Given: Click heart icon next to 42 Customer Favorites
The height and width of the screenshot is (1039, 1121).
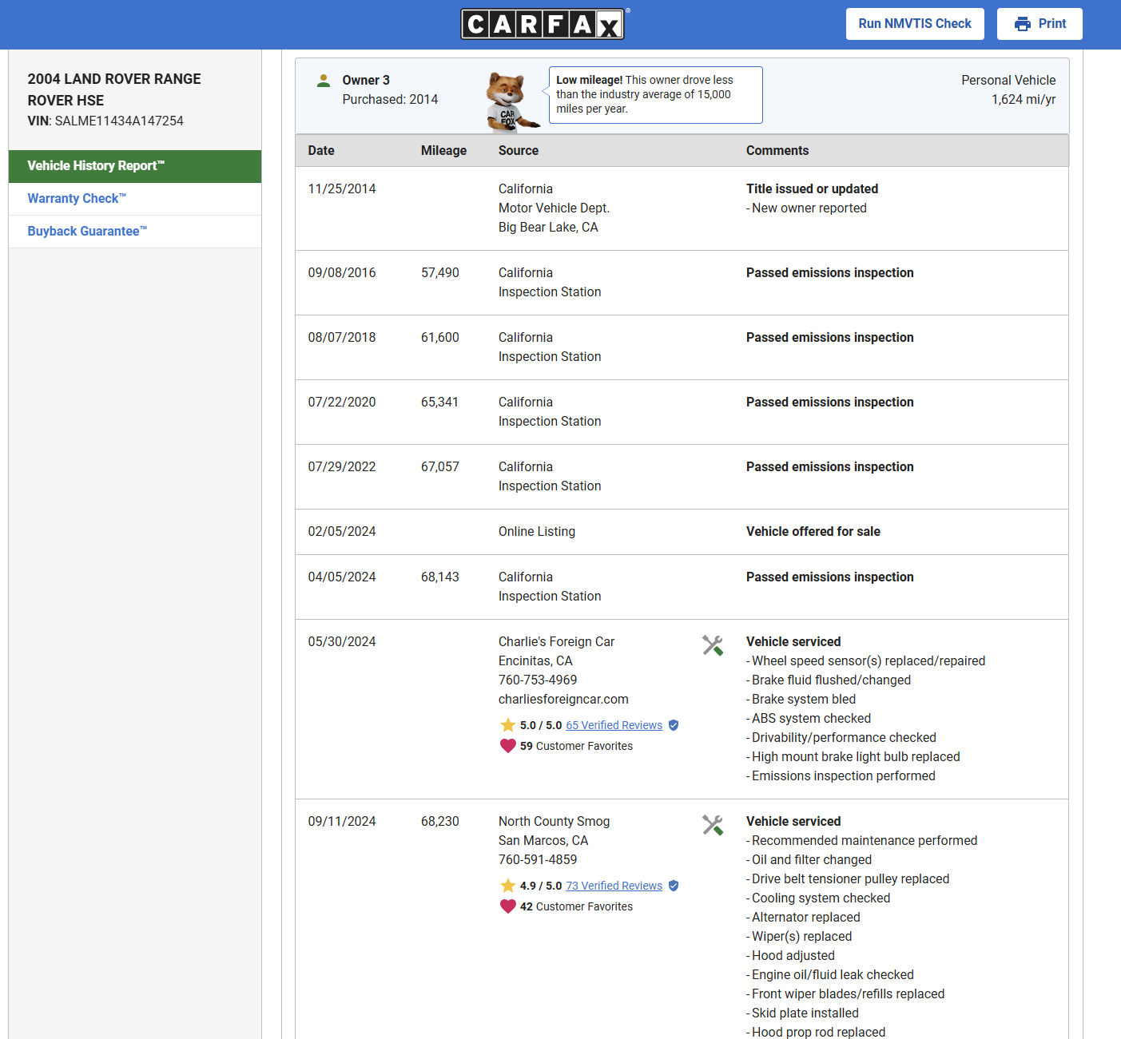Looking at the screenshot, I should (507, 906).
